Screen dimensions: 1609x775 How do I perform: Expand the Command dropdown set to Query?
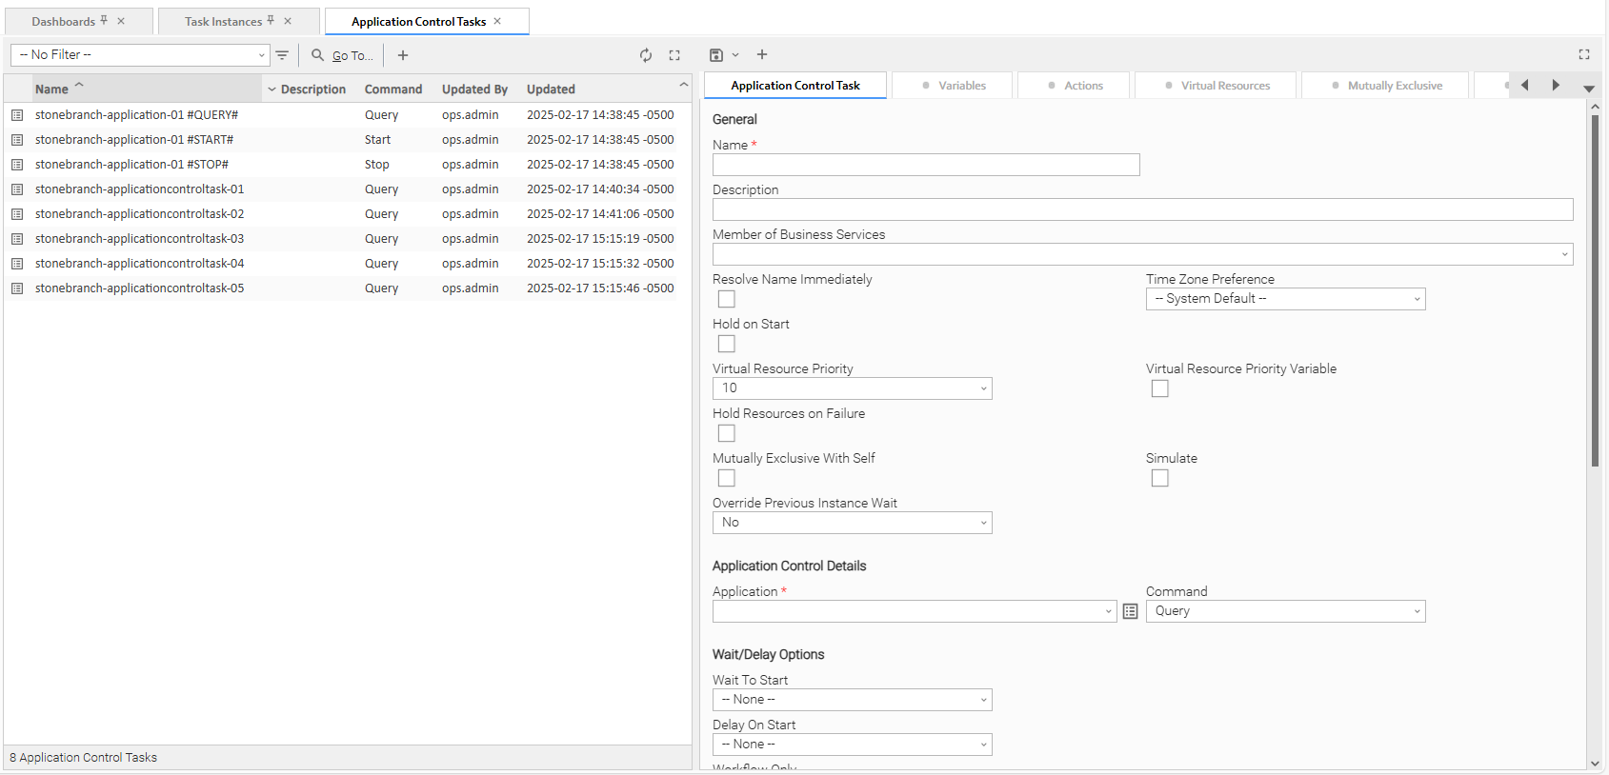(x=1285, y=611)
